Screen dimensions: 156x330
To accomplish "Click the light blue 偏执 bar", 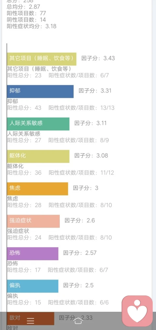I will pyautogui.click(x=32, y=286).
